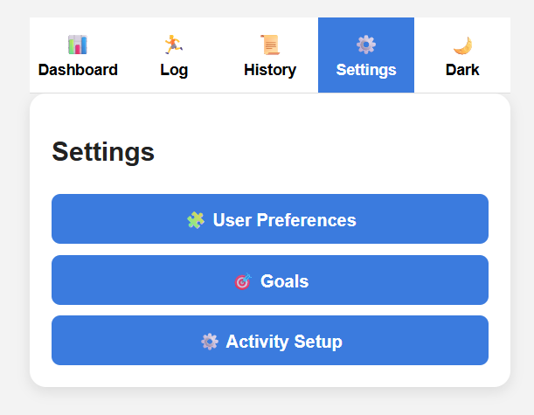Viewport: 534px width, 415px height.
Task: Toggle Dark mode using the Dark label
Action: click(x=462, y=70)
